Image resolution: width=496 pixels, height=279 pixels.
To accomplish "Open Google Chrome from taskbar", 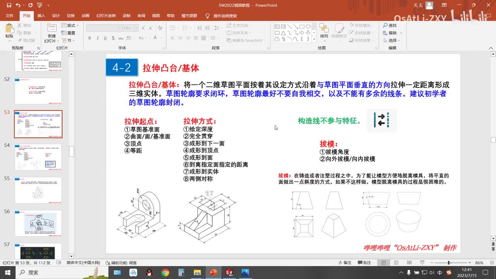I will pos(165,272).
